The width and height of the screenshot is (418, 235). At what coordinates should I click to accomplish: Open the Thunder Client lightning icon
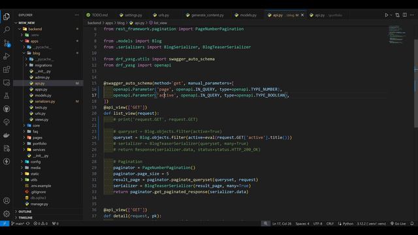click(7, 161)
